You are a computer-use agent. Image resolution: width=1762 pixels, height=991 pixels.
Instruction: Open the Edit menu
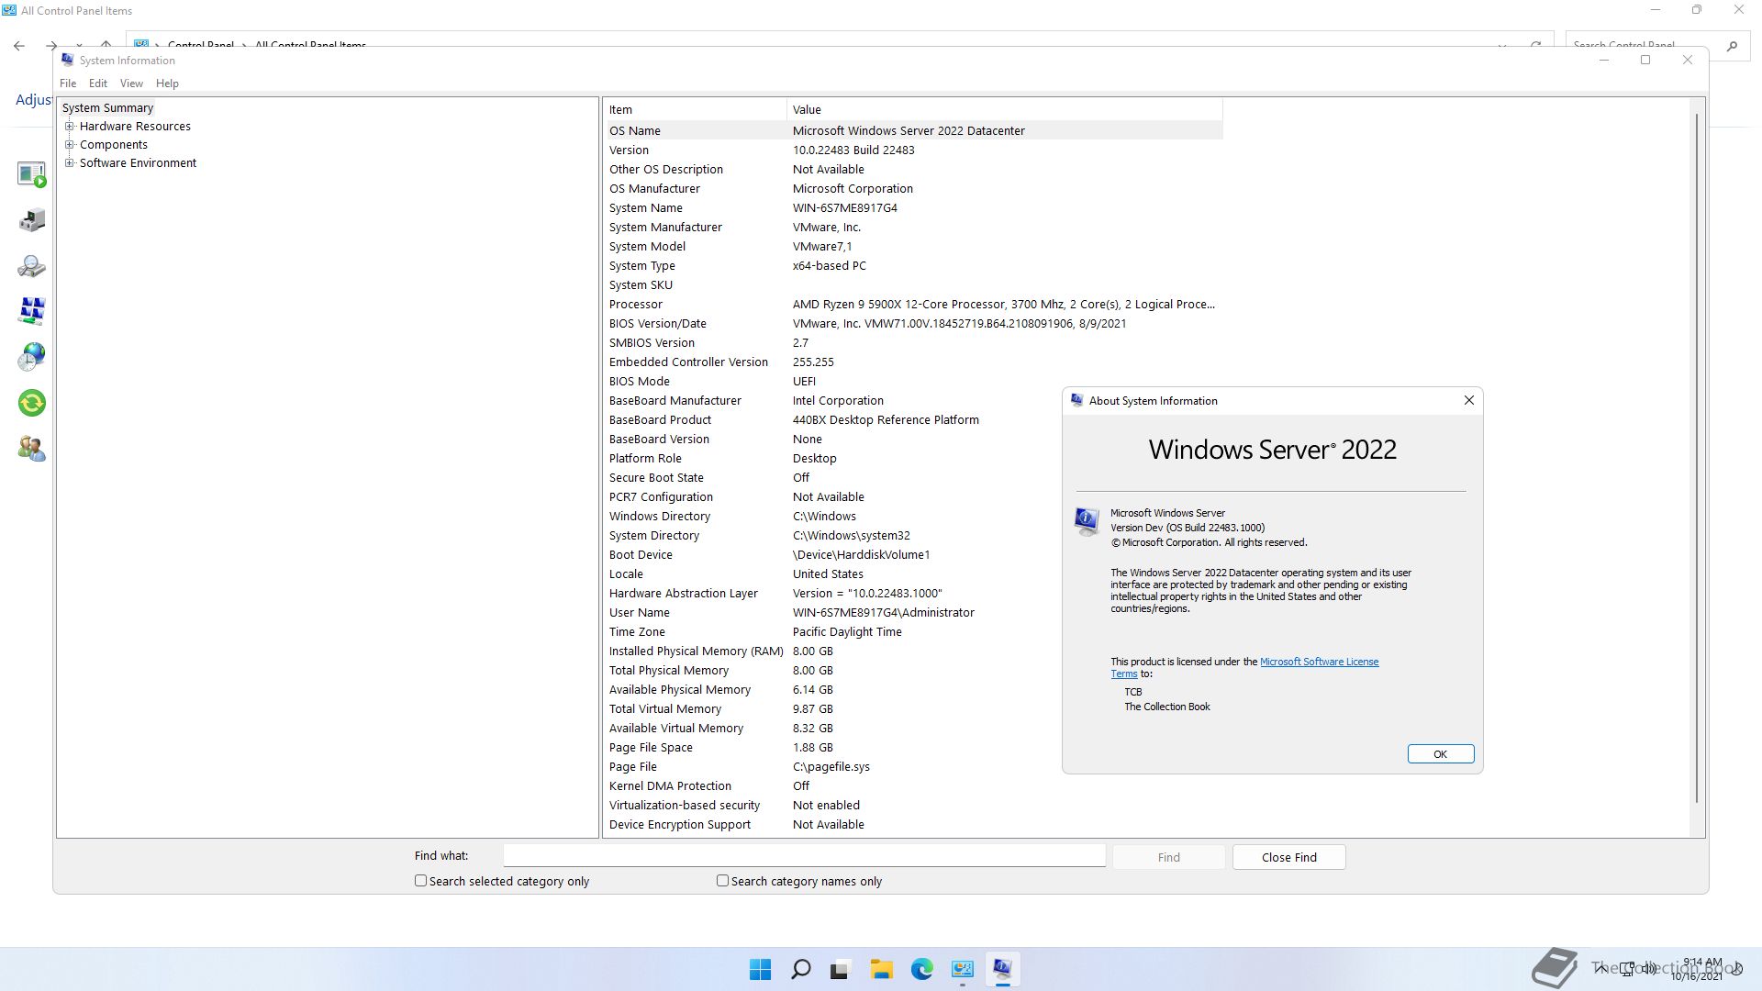click(98, 84)
